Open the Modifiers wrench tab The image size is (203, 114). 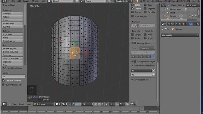pyautogui.click(x=191, y=24)
